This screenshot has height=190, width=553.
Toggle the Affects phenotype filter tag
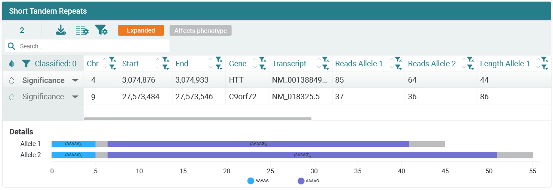(200, 31)
